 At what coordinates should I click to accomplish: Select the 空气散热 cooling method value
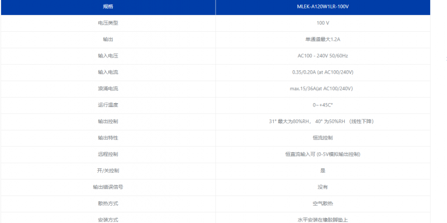click(x=323, y=203)
